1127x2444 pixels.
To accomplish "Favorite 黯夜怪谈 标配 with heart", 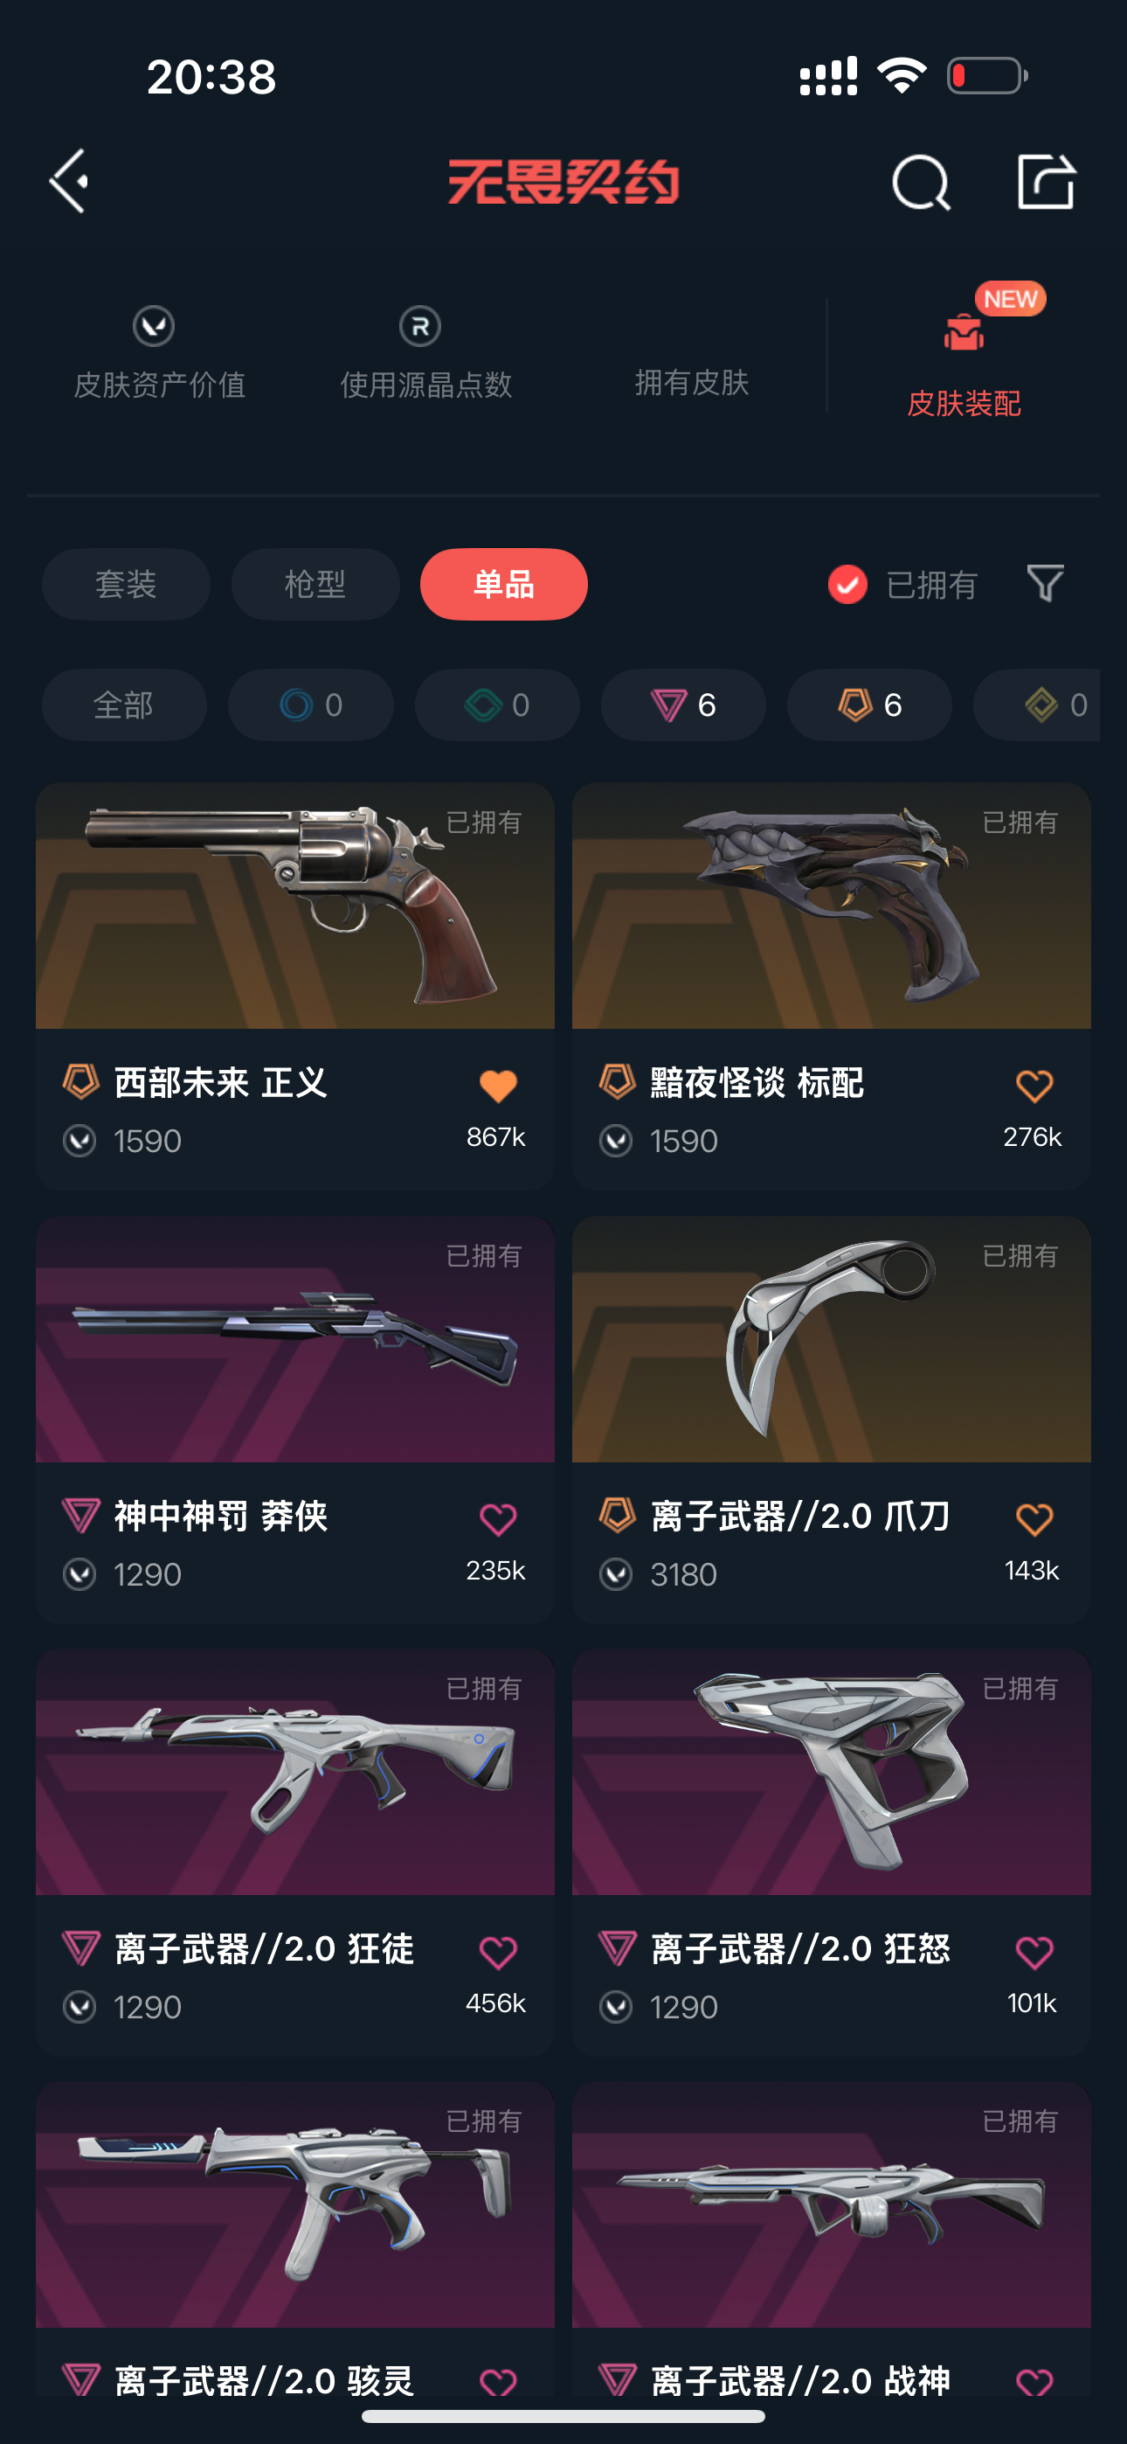I will point(1034,1086).
